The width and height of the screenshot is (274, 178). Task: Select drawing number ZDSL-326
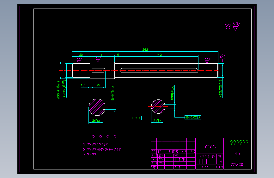[x=237, y=164]
